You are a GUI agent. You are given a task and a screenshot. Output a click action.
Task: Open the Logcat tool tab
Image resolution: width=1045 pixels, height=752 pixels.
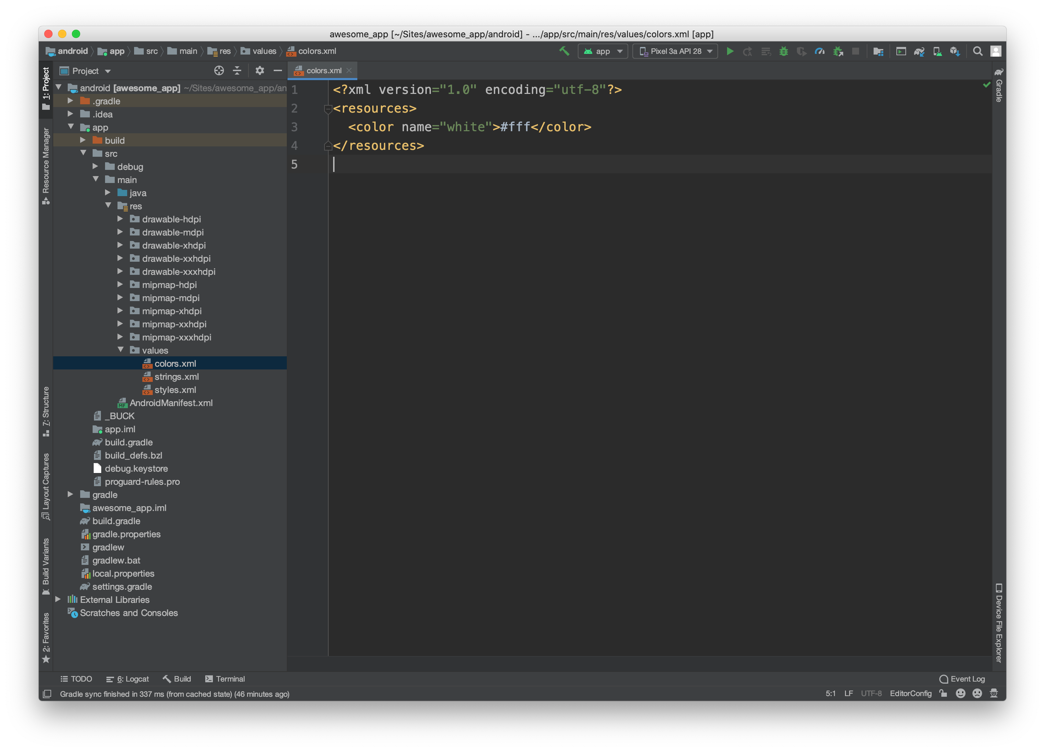(128, 679)
